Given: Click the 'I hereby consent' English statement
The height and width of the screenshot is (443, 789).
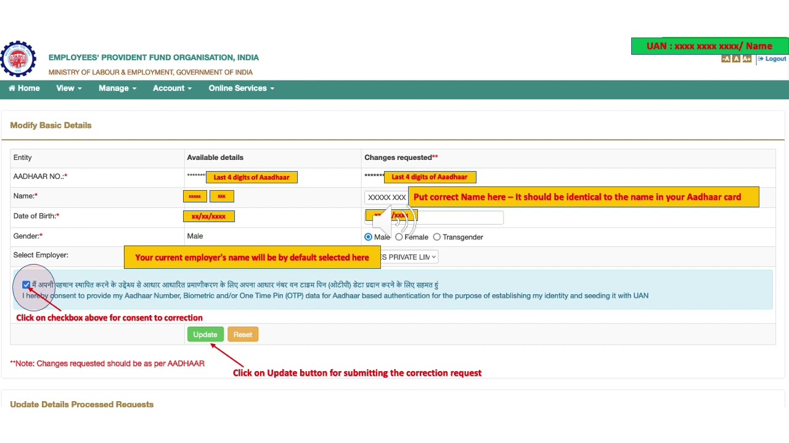Looking at the screenshot, I should [335, 296].
